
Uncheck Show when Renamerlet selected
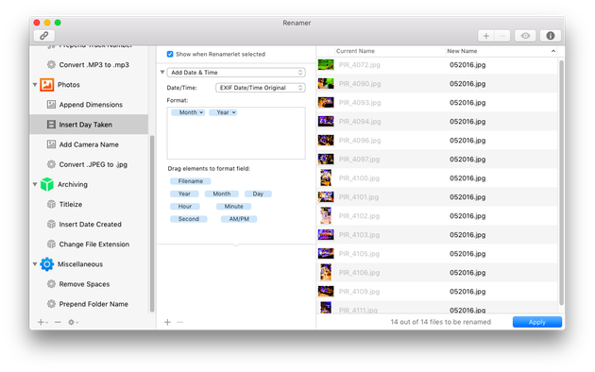(170, 54)
